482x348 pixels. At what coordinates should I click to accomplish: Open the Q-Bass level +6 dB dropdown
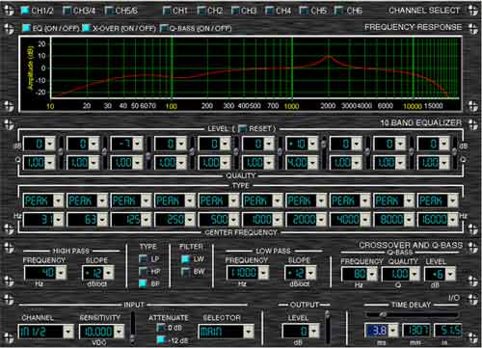coord(450,274)
